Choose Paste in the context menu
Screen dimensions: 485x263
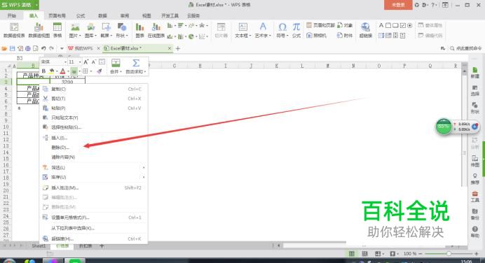[x=93, y=108]
